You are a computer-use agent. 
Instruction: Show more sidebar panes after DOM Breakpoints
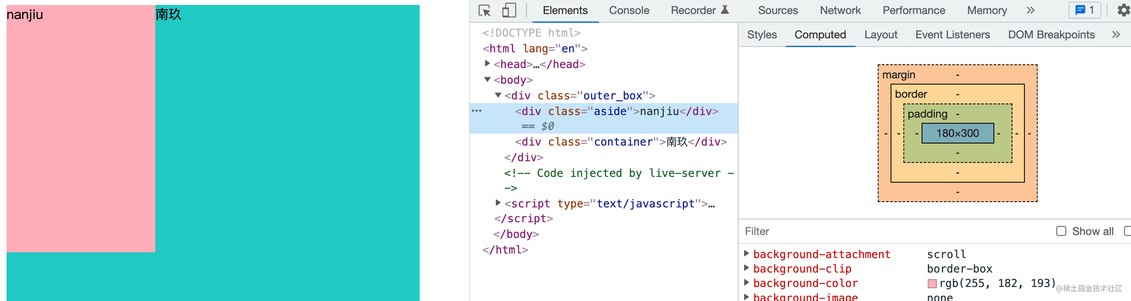(x=1116, y=35)
